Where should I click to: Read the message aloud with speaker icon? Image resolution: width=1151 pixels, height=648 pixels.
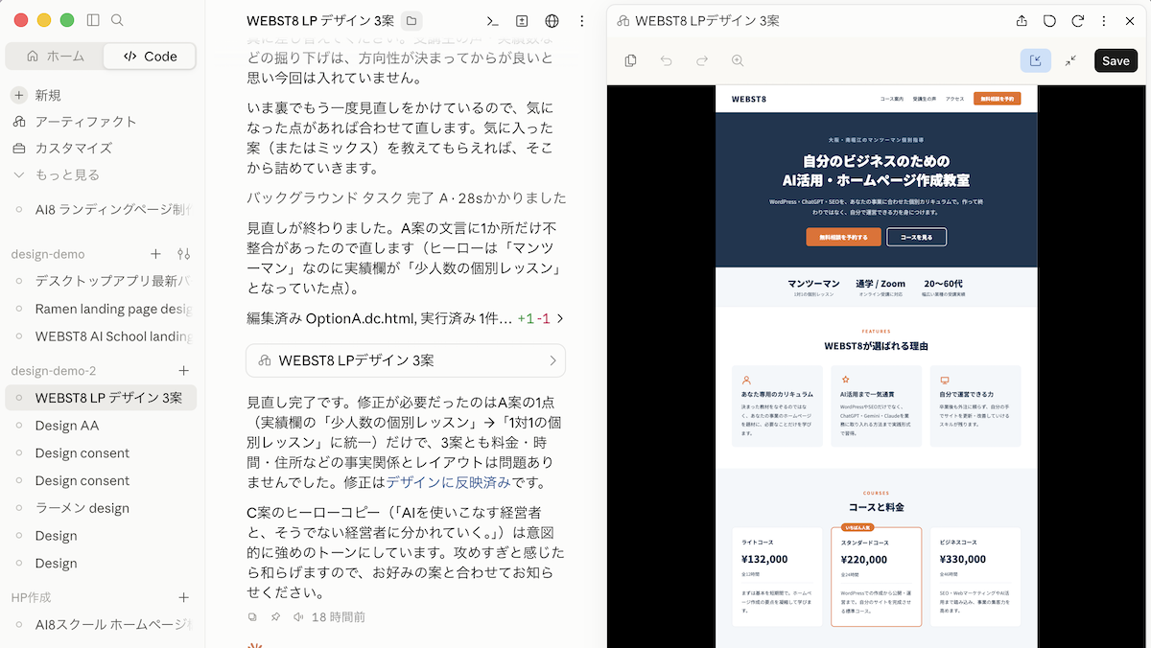coord(298,617)
